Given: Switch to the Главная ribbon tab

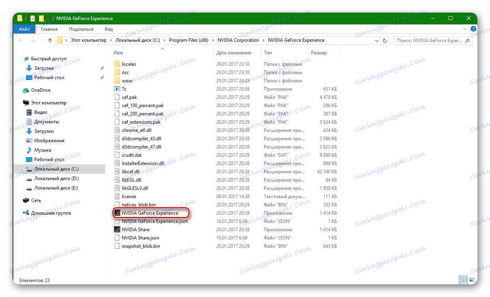Looking at the screenshot, I should pyautogui.click(x=48, y=29).
